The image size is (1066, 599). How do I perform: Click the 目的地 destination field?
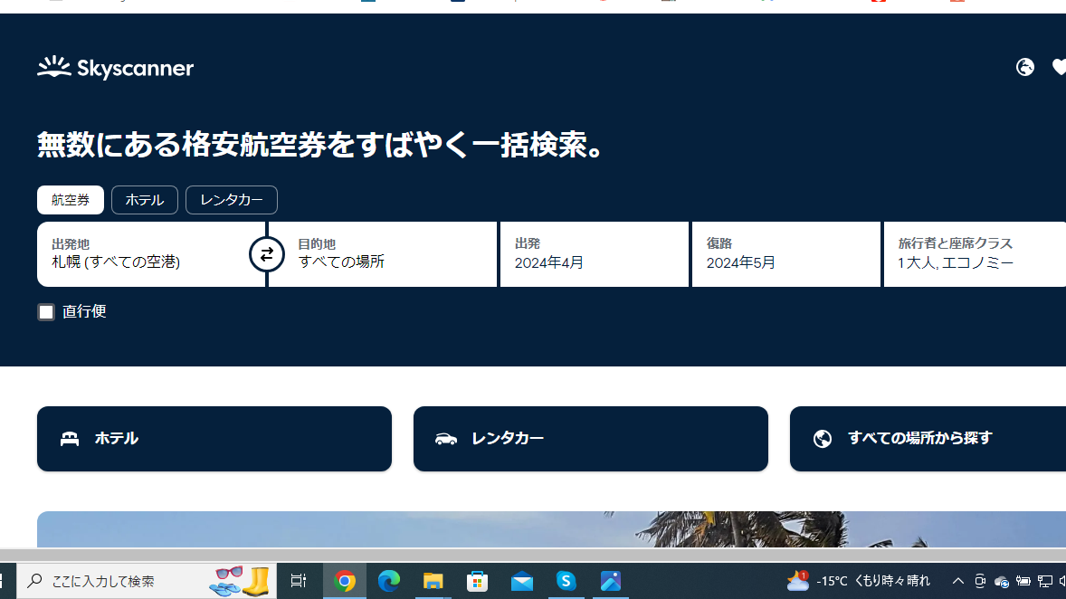[x=383, y=254]
